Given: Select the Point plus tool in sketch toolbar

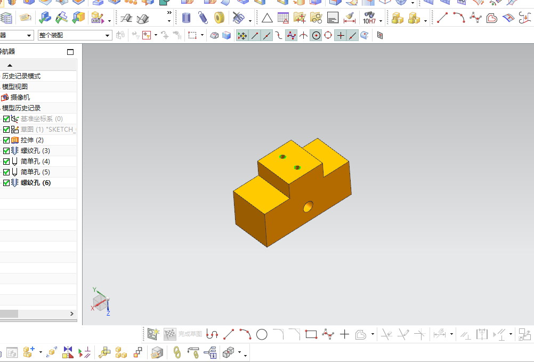Looking at the screenshot, I should click(345, 334).
